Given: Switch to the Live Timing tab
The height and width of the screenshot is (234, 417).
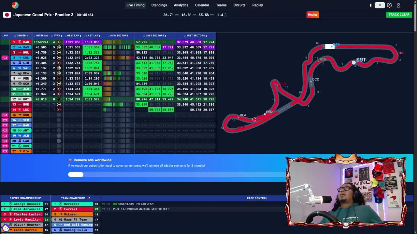Looking at the screenshot, I should (x=135, y=5).
